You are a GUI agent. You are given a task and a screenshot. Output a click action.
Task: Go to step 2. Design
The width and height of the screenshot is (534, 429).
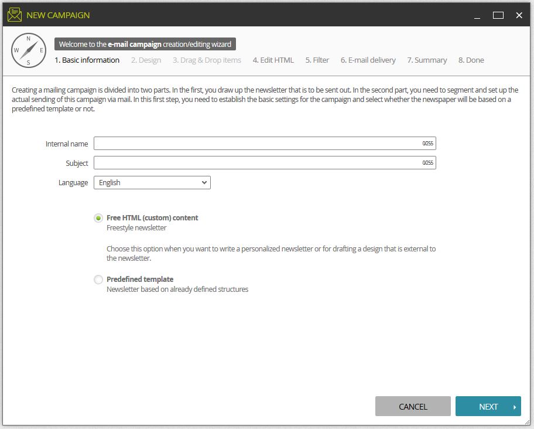[146, 60]
